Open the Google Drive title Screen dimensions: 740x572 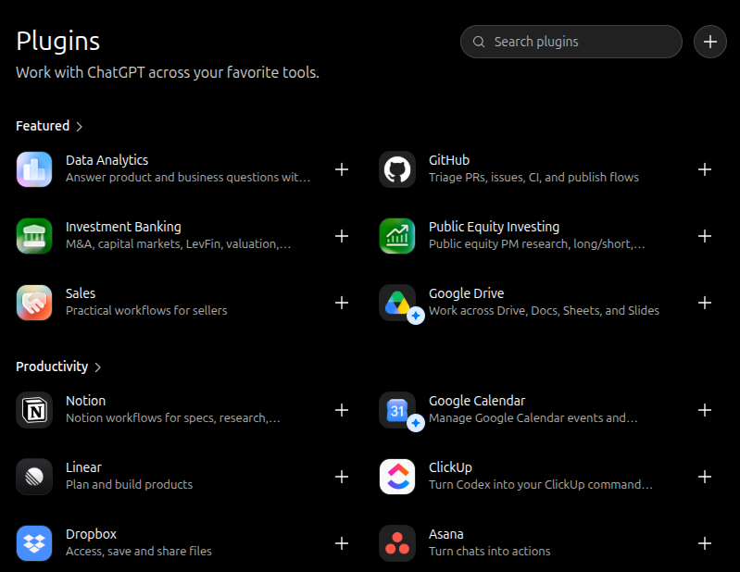tap(466, 293)
